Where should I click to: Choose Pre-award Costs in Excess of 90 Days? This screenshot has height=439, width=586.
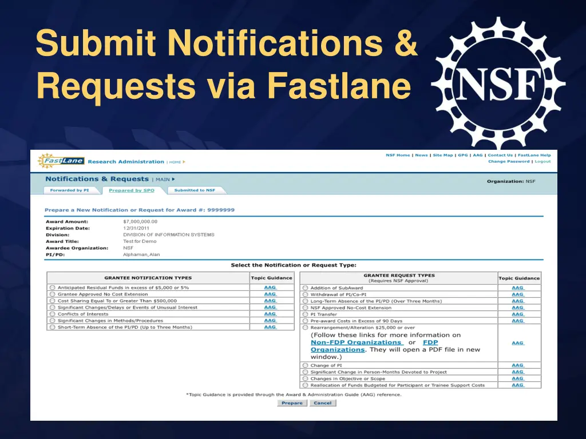pos(306,321)
